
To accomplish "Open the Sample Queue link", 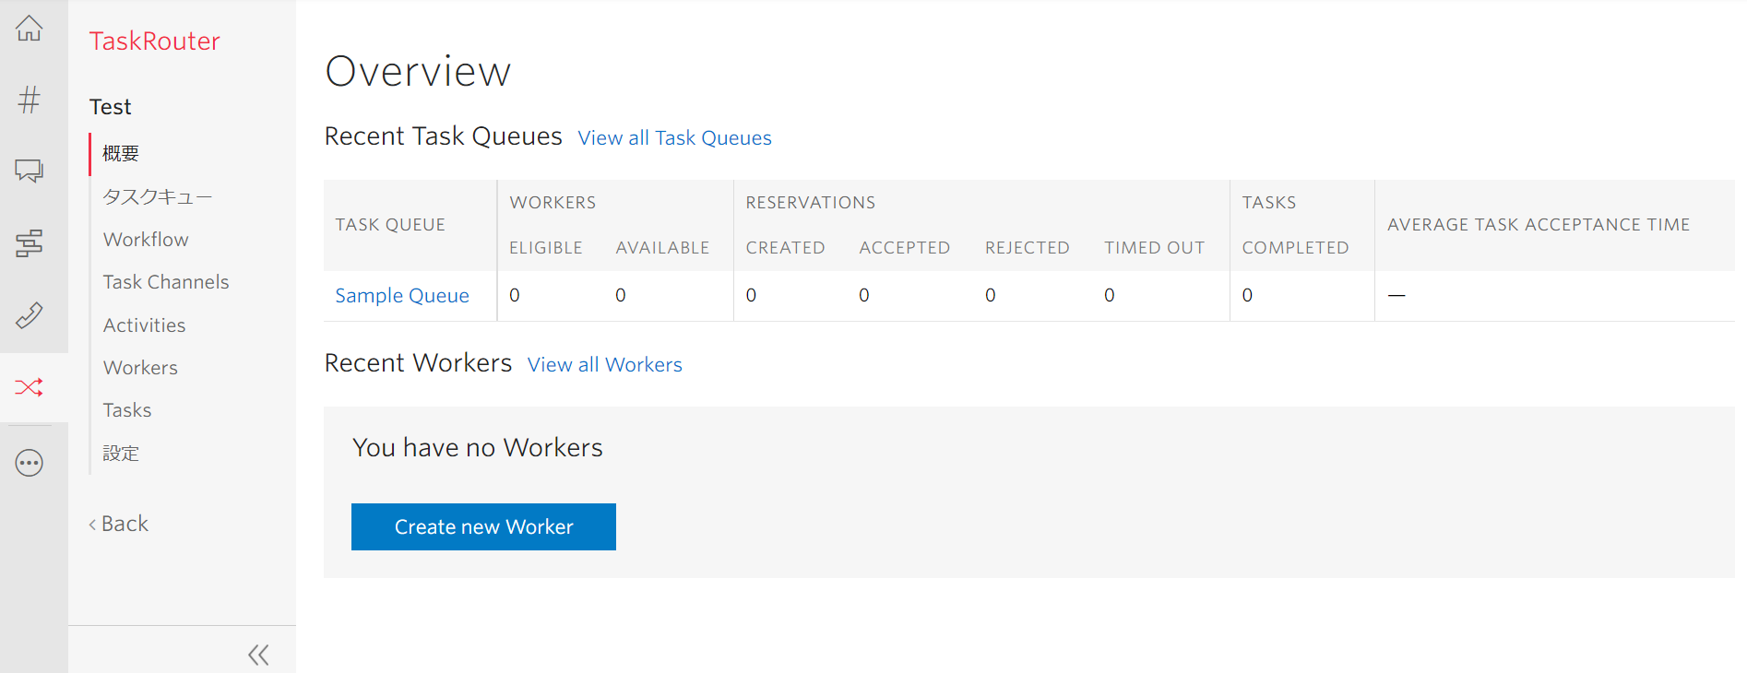I will click(402, 296).
